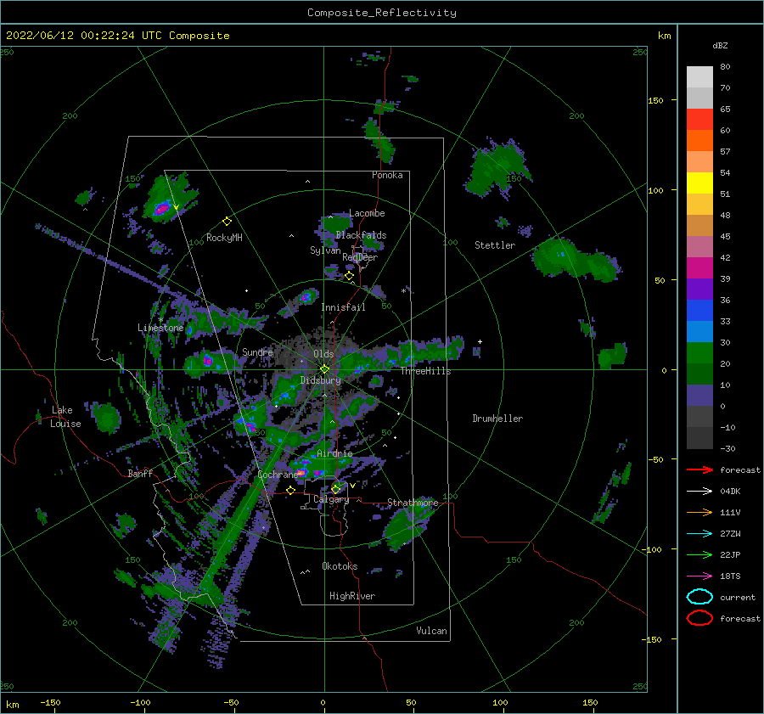
Task: Select the magenta 39-42 dBZ color swatch
Action: 699,267
